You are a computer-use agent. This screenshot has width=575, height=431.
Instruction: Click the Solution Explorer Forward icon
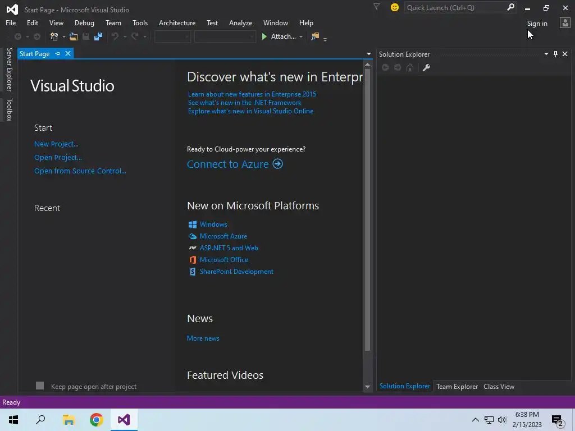[x=398, y=67]
